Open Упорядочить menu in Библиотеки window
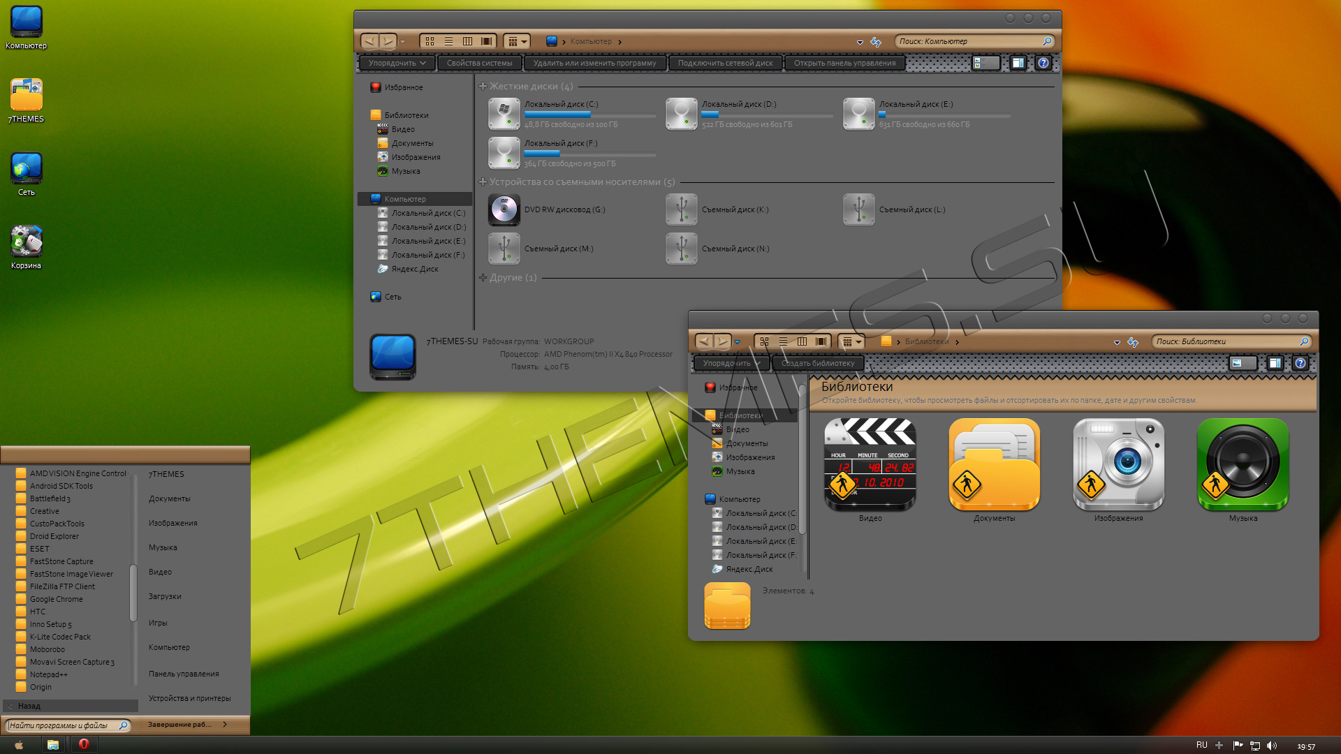The height and width of the screenshot is (754, 1341). point(731,363)
